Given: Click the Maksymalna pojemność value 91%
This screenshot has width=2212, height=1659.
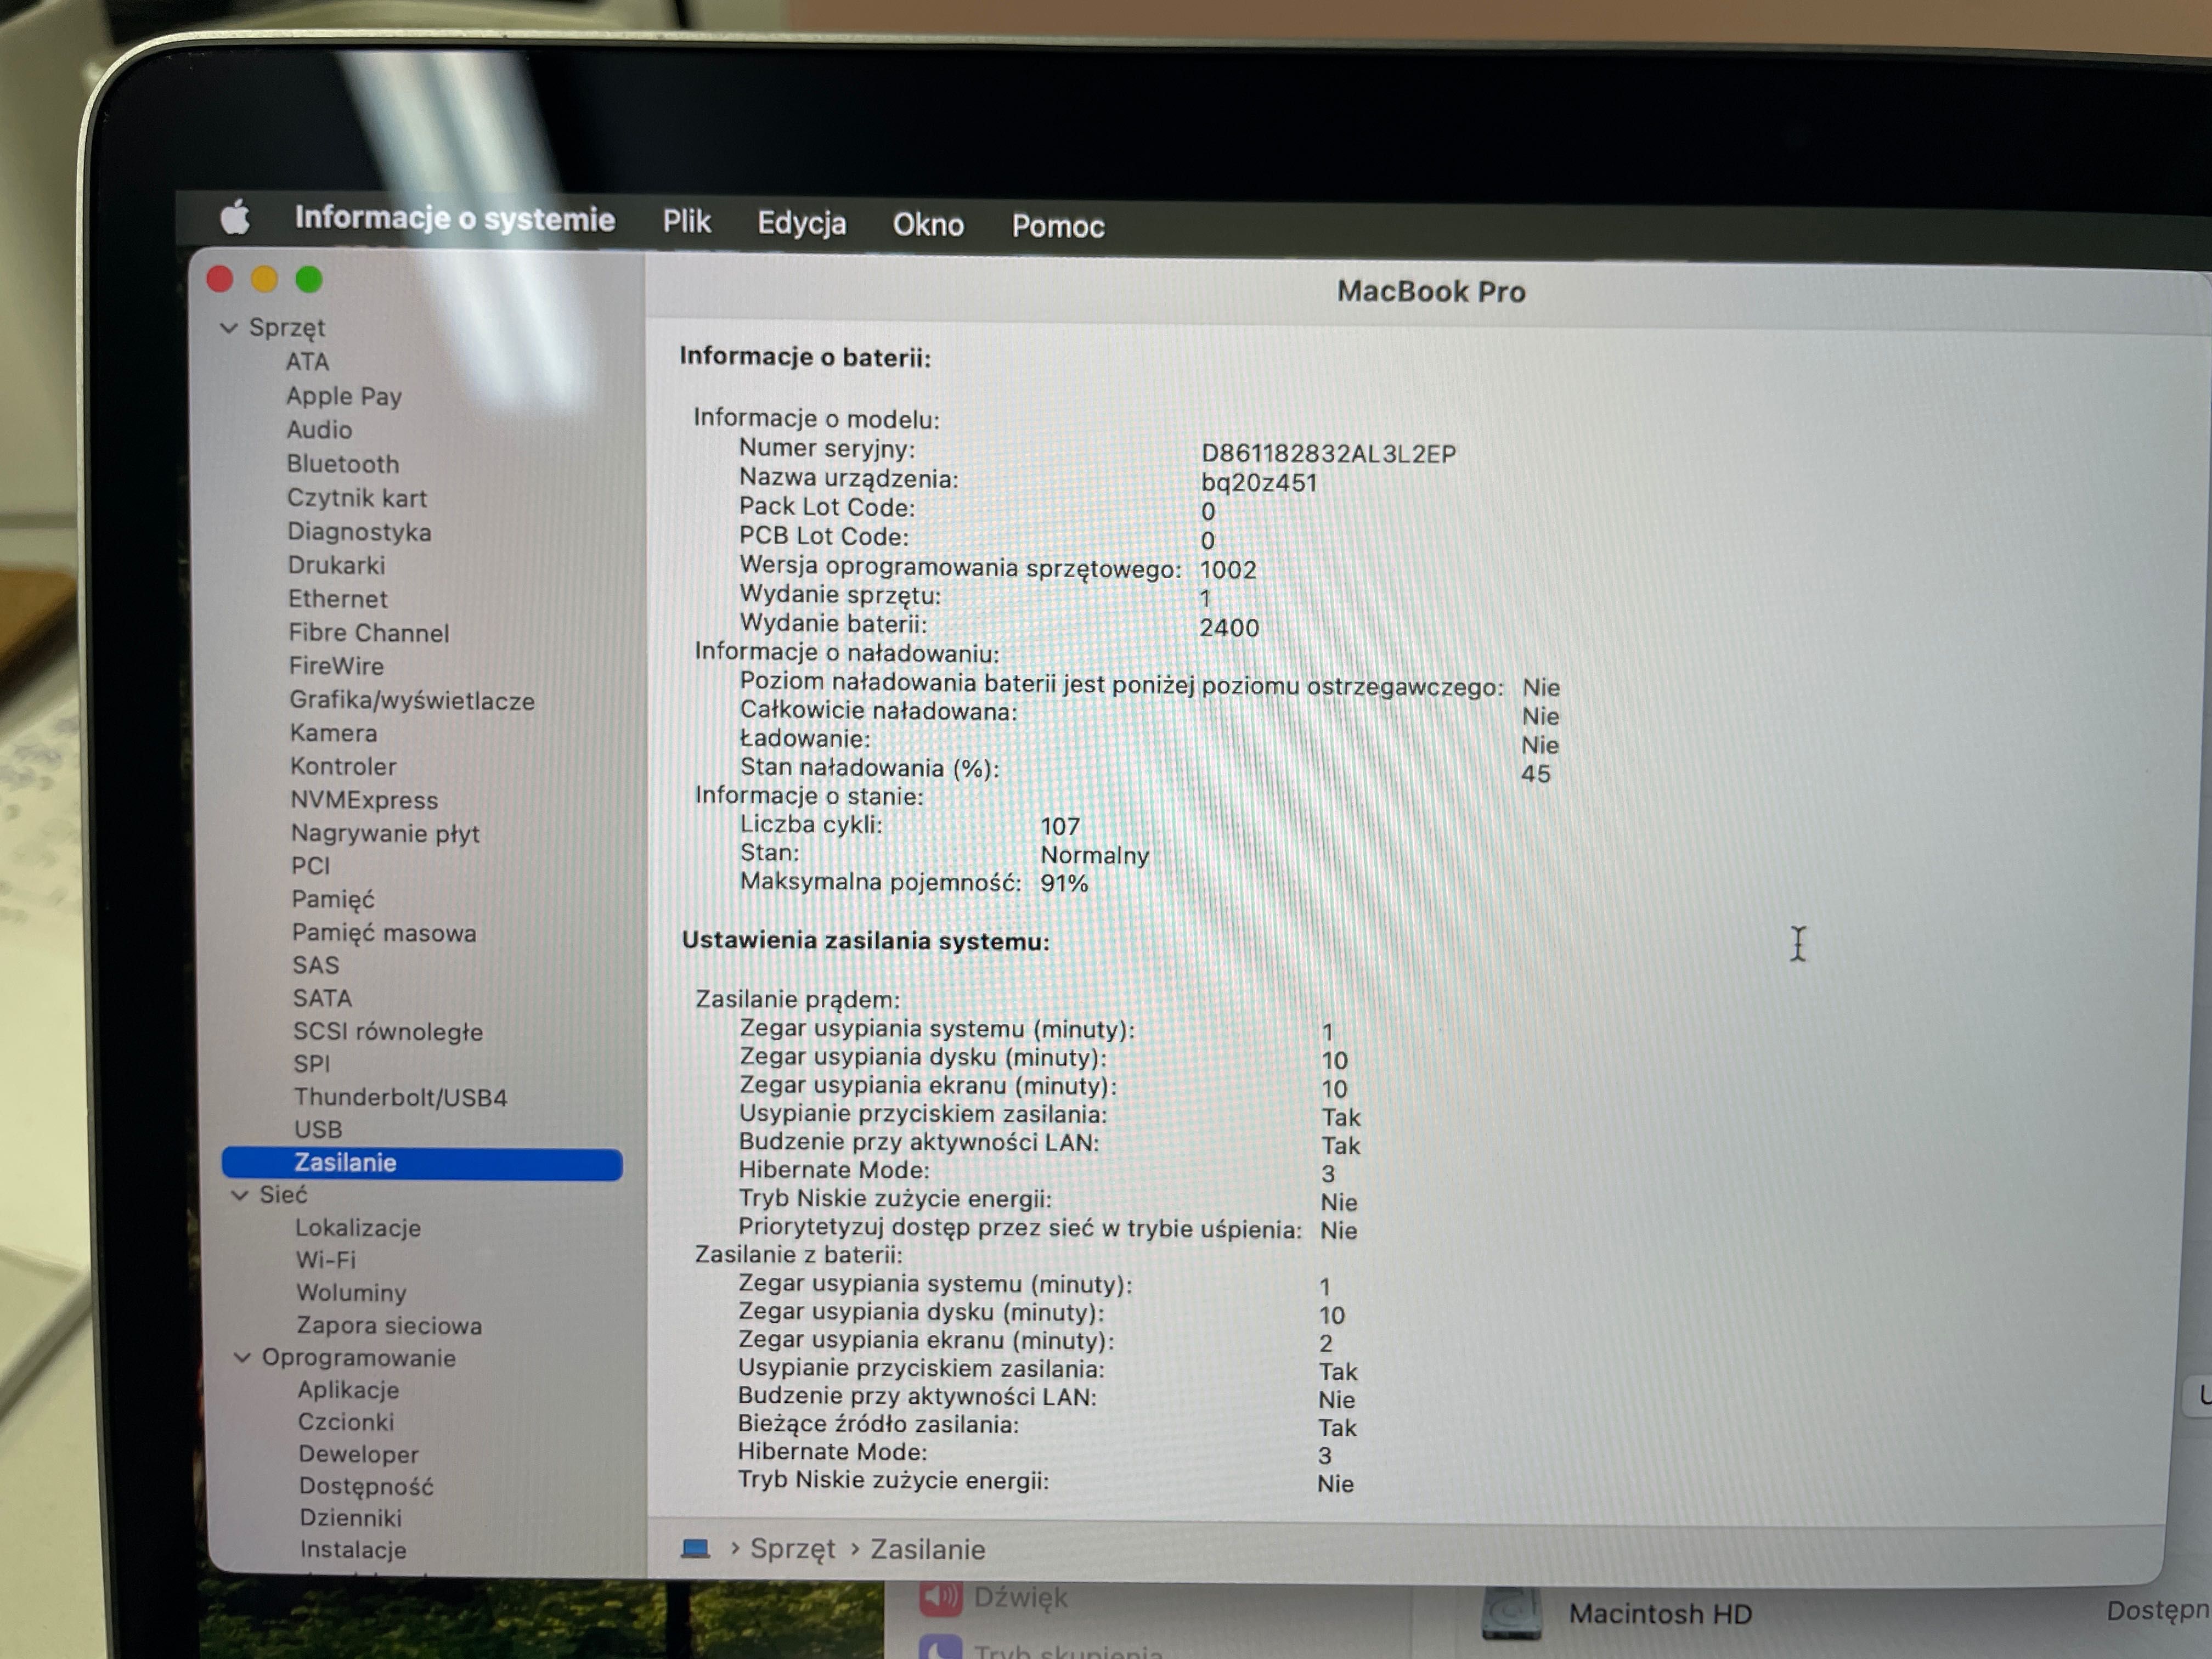Looking at the screenshot, I should pyautogui.click(x=1064, y=883).
